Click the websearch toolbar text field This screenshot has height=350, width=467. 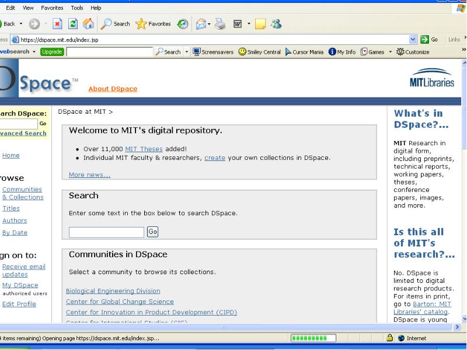click(x=110, y=52)
